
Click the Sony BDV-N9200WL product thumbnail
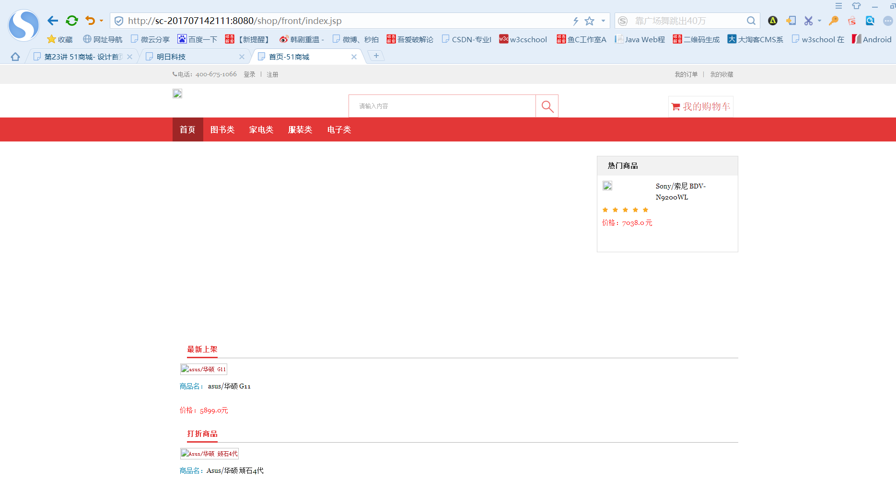607,186
